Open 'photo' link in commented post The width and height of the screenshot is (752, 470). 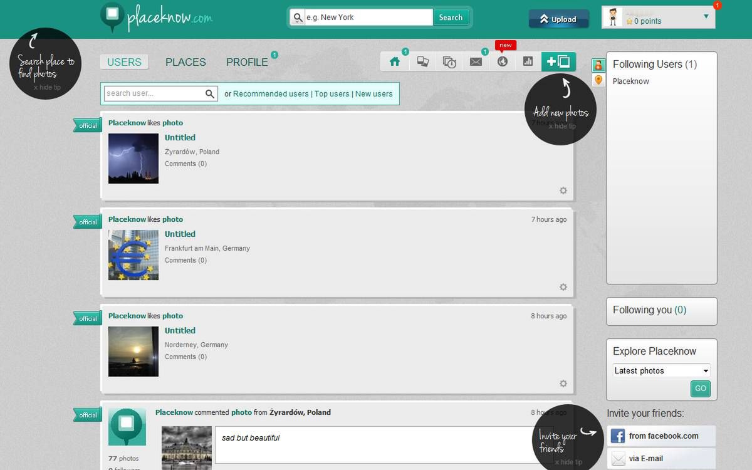pos(241,412)
